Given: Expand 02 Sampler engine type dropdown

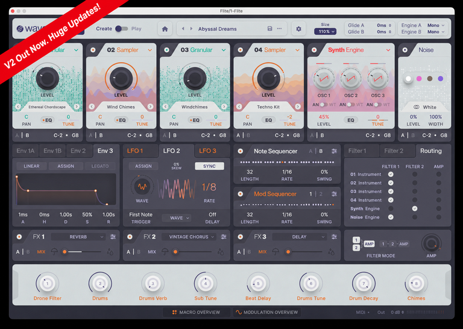Looking at the screenshot, I should (150, 50).
